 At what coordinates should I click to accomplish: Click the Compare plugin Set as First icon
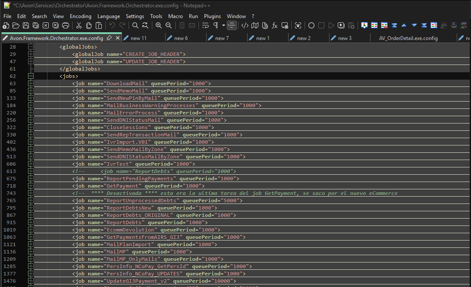point(364,25)
